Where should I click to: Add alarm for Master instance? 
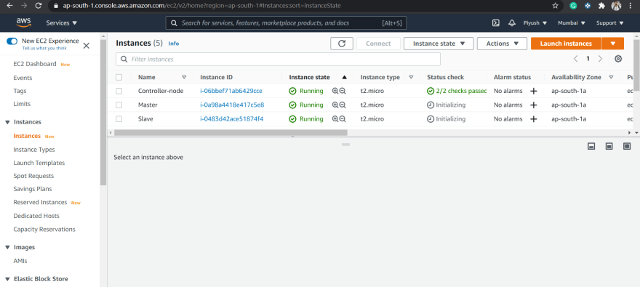[x=533, y=105]
